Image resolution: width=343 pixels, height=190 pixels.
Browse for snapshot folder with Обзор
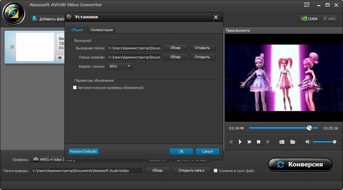[x=175, y=57]
